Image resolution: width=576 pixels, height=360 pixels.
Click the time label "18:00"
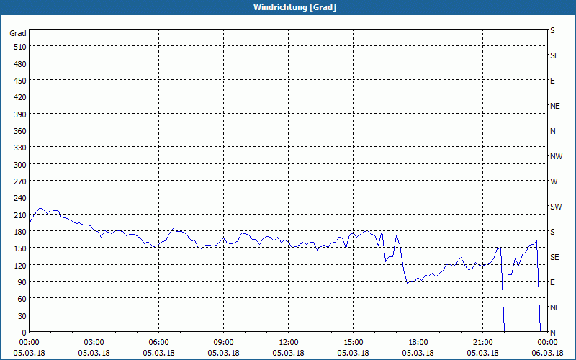pos(418,343)
